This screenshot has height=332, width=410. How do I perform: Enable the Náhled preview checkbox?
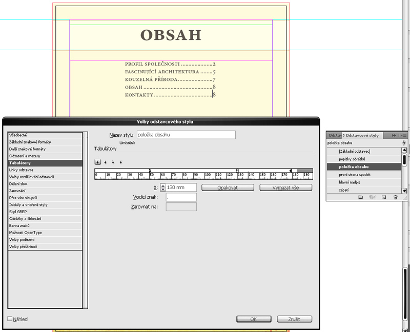pos(10,319)
